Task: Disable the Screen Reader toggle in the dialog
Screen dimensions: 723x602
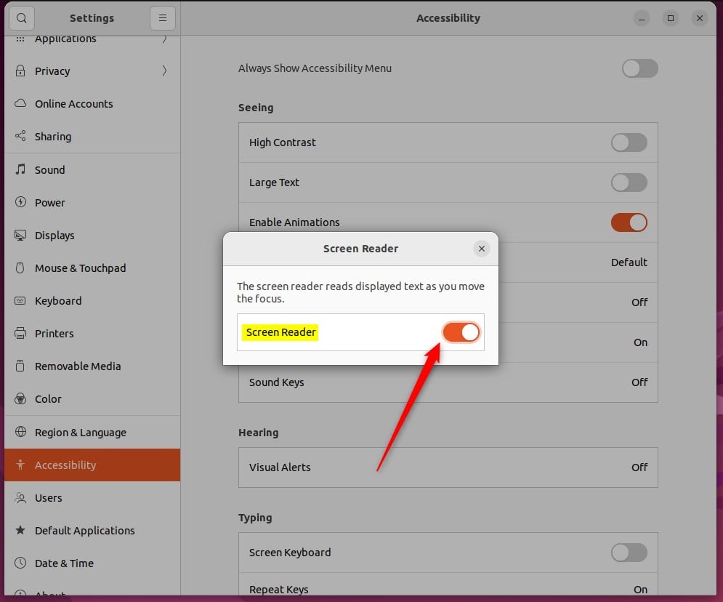Action: click(x=461, y=332)
